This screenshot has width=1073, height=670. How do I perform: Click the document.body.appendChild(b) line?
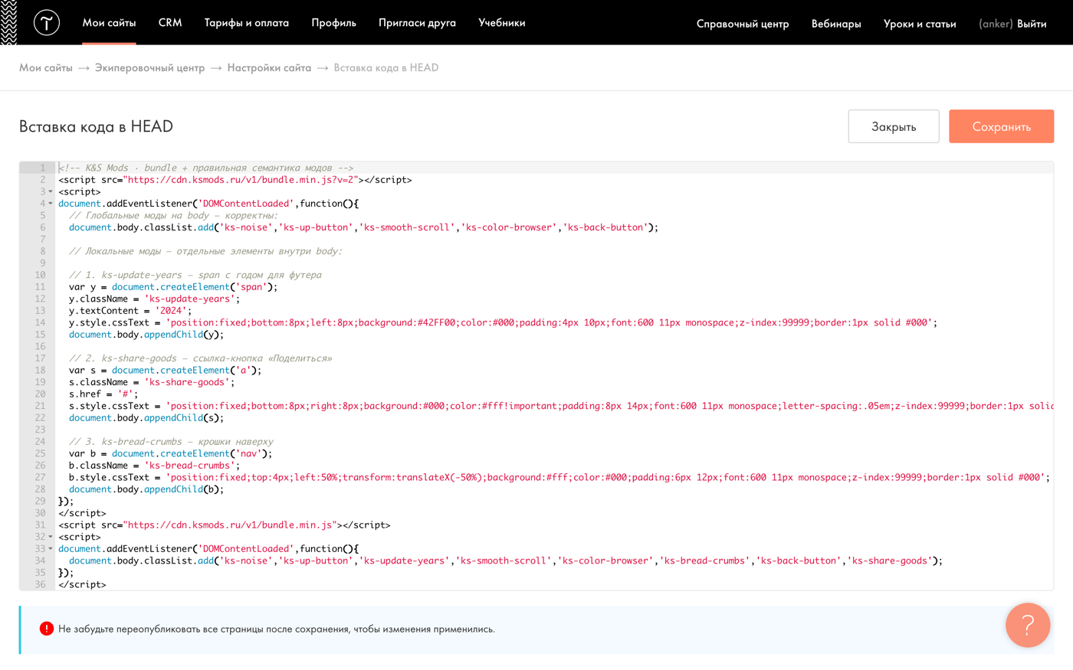click(146, 489)
